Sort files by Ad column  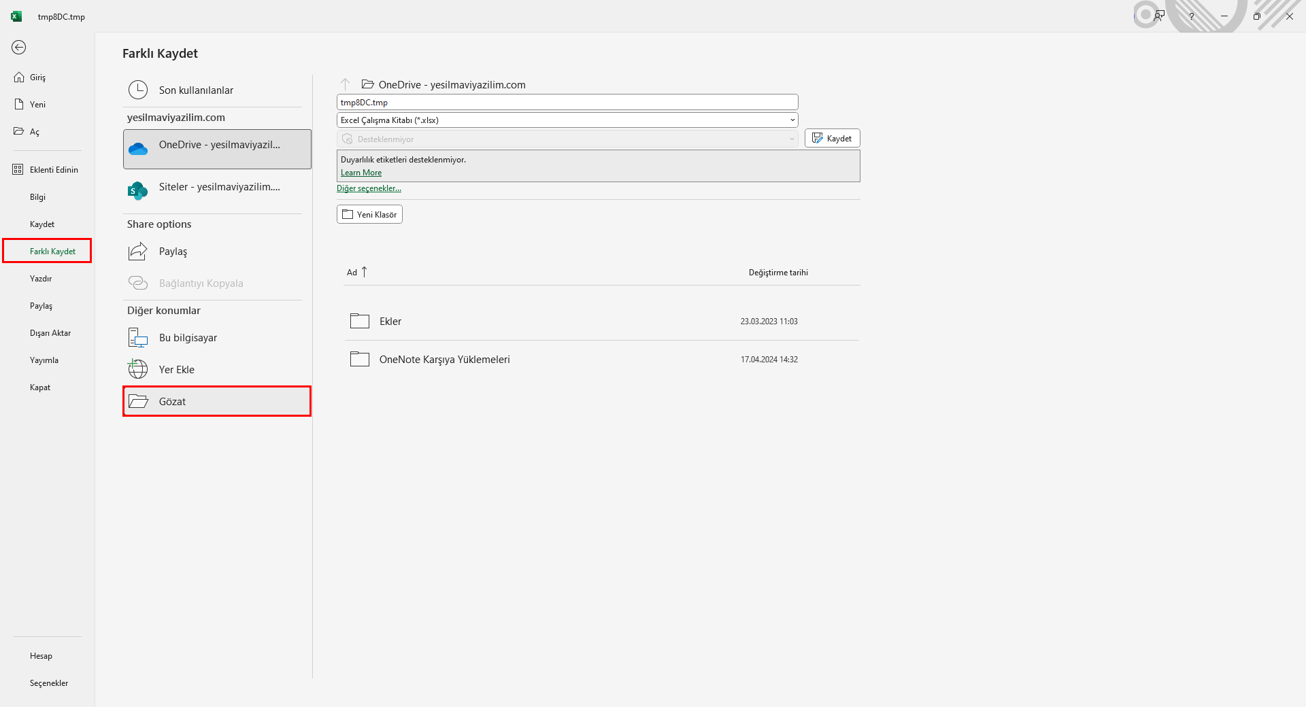[352, 273]
